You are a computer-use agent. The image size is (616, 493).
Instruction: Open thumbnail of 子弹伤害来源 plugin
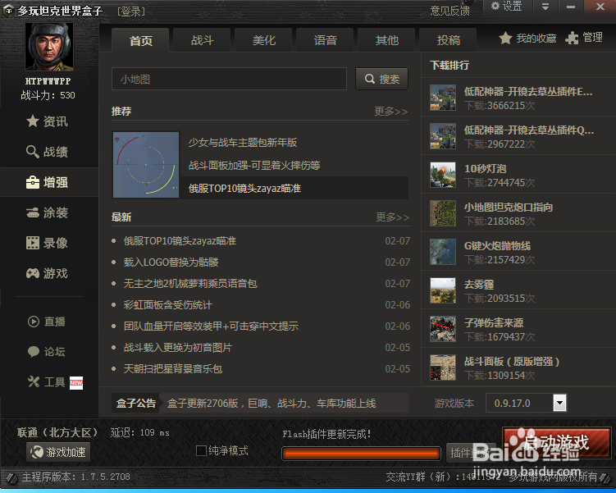(443, 329)
